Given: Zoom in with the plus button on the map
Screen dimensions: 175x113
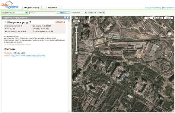Looking at the screenshot, I should (76, 27).
